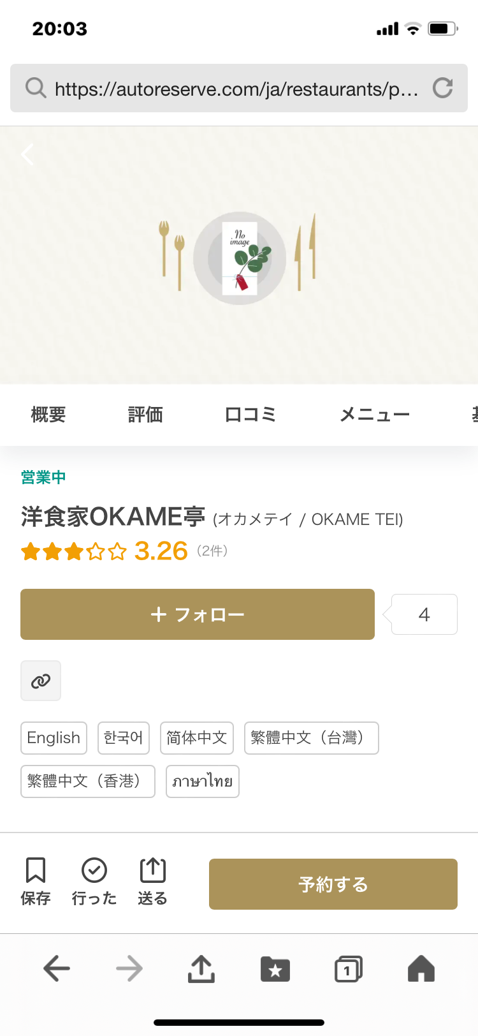
Task: Tap 予約する reservation button
Action: [333, 884]
